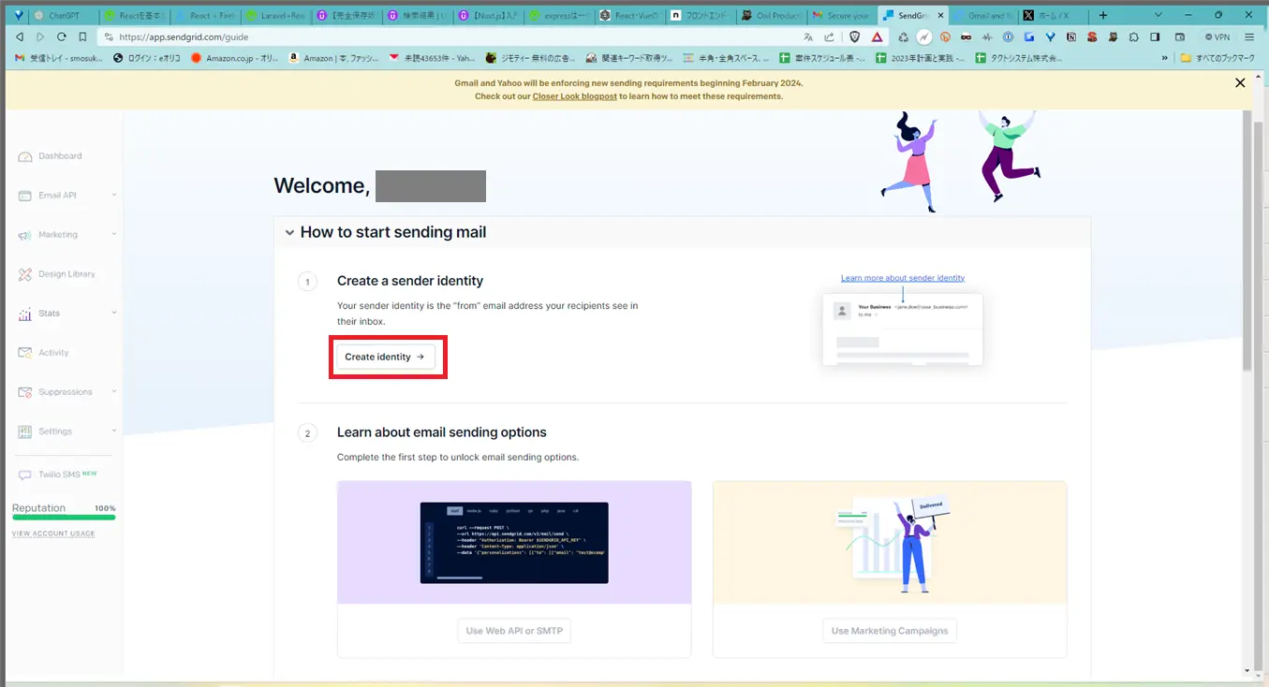
Task: Click the Create identity button
Action: click(387, 357)
